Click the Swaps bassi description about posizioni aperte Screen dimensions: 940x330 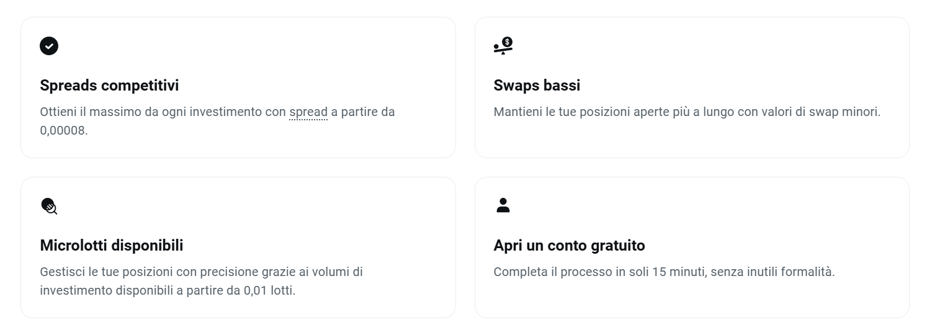pos(687,112)
